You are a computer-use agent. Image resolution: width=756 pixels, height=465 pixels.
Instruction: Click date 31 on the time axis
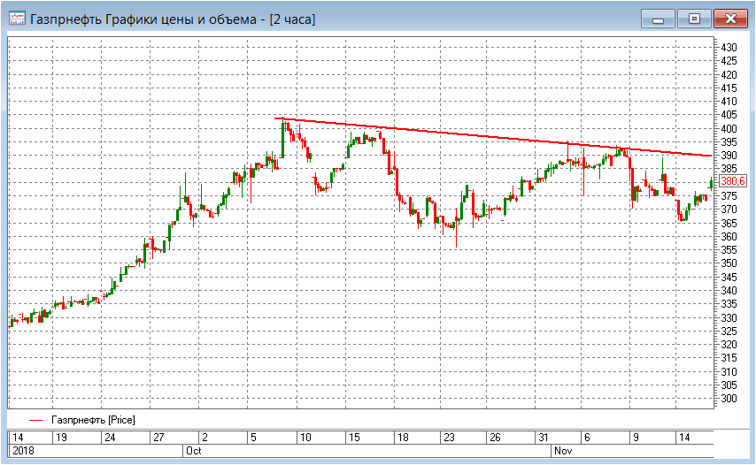coord(544,437)
